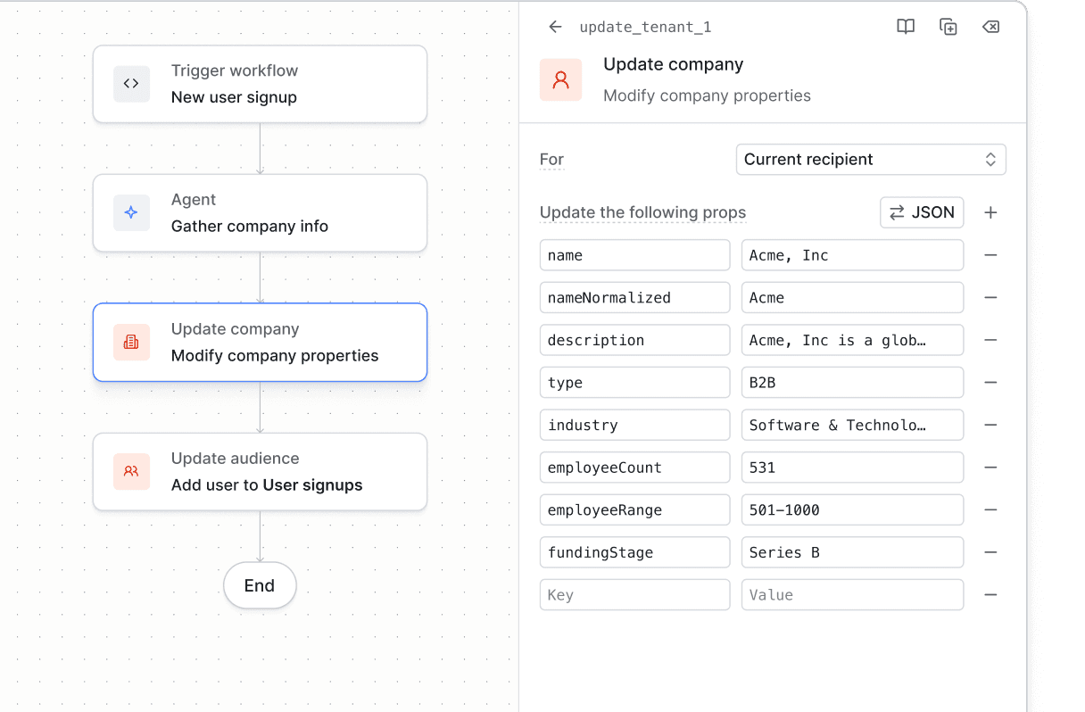The image size is (1085, 712).
Task: Add a new property with the plus button
Action: (x=990, y=212)
